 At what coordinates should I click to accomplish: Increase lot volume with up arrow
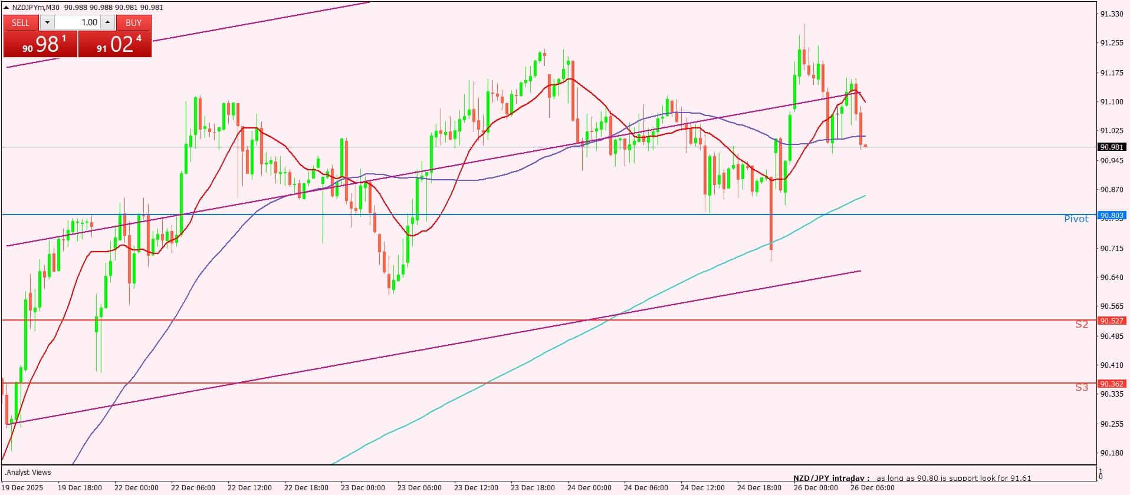click(x=107, y=22)
